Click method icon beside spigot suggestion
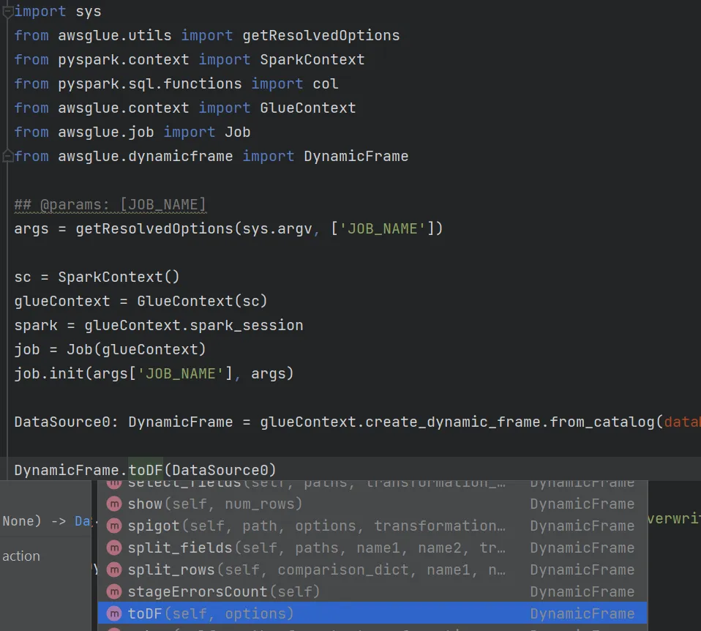This screenshot has width=701, height=631. [114, 526]
